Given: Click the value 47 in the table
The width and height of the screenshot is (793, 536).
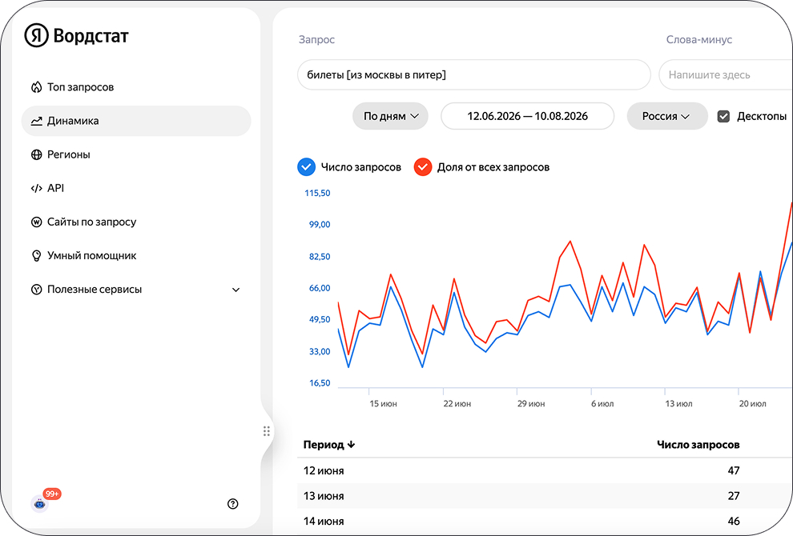Looking at the screenshot, I should pos(734,471).
